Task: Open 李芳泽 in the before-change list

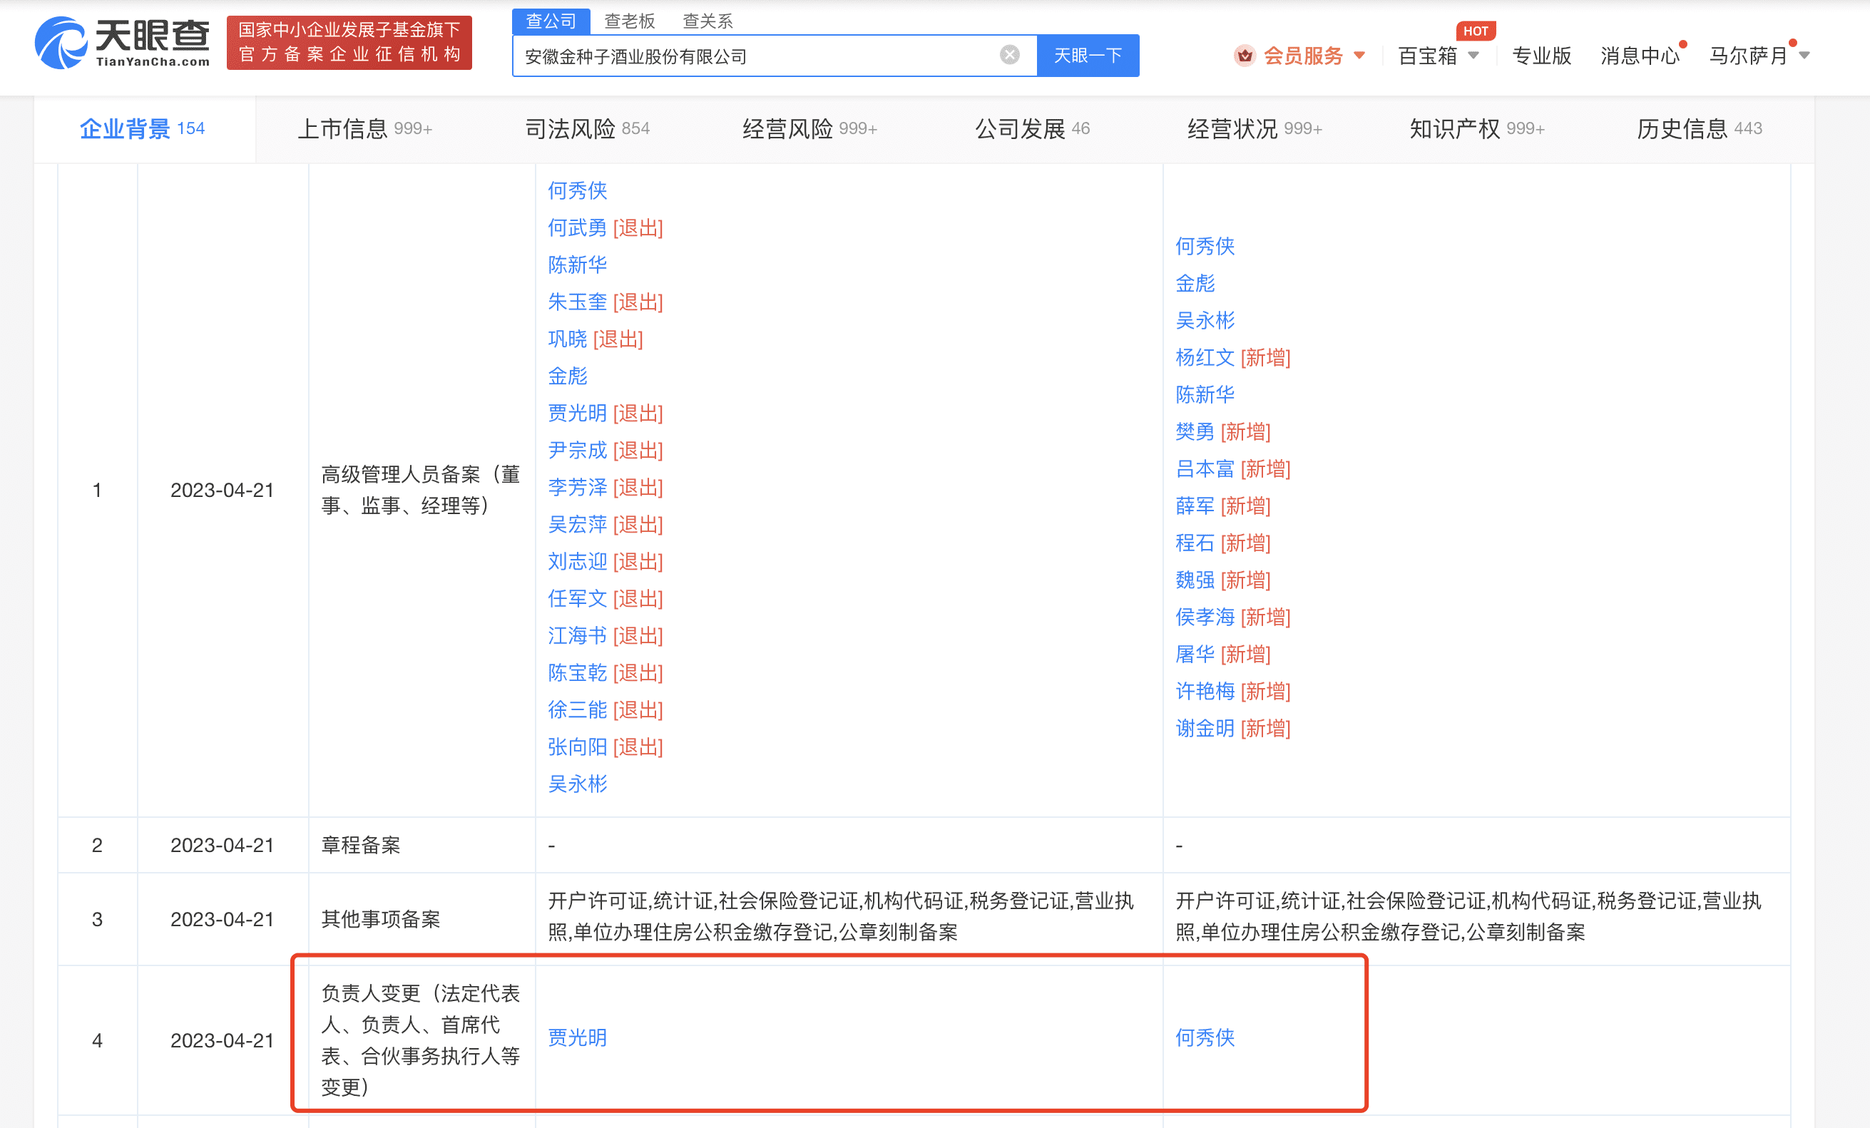Action: [x=578, y=487]
